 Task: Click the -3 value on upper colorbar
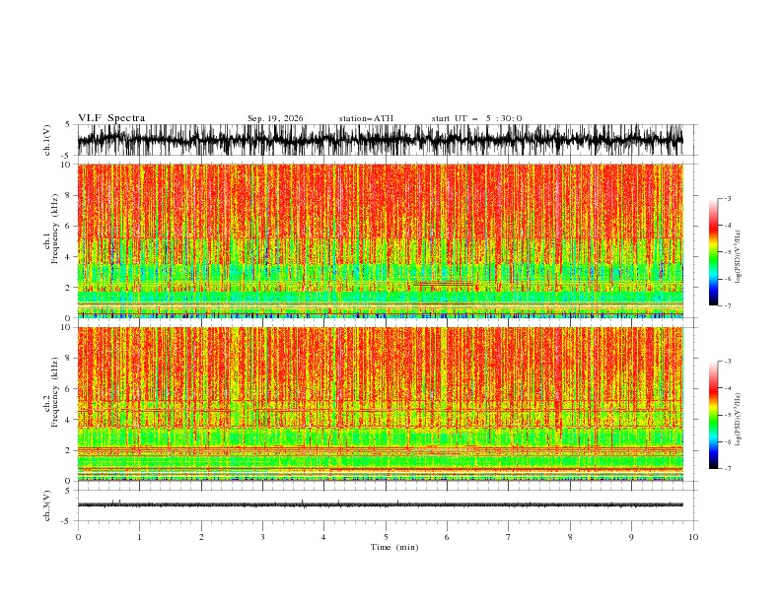click(x=727, y=198)
